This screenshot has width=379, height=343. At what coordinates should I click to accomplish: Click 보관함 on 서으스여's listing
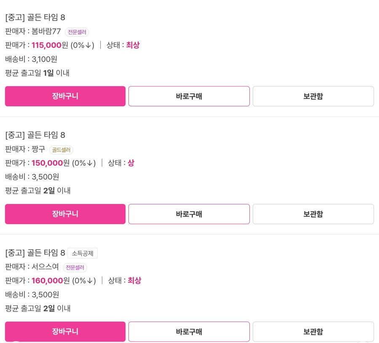[313, 331]
